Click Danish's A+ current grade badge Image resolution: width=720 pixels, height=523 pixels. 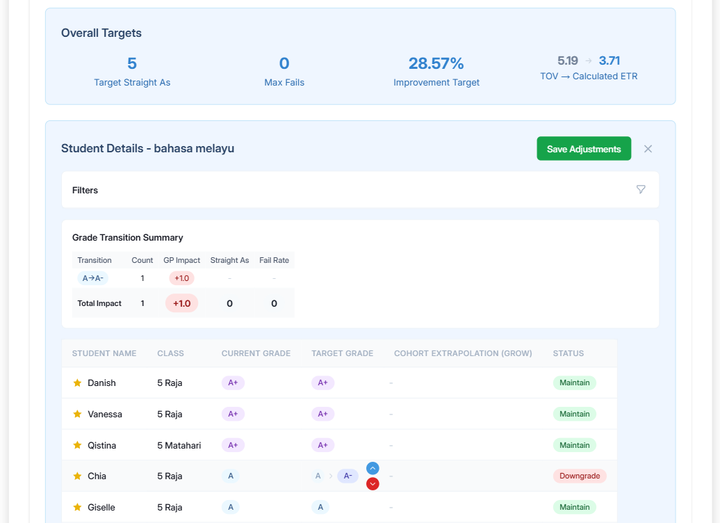pos(233,383)
